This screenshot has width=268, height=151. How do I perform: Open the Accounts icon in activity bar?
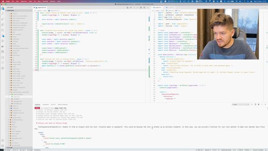coord(3,141)
